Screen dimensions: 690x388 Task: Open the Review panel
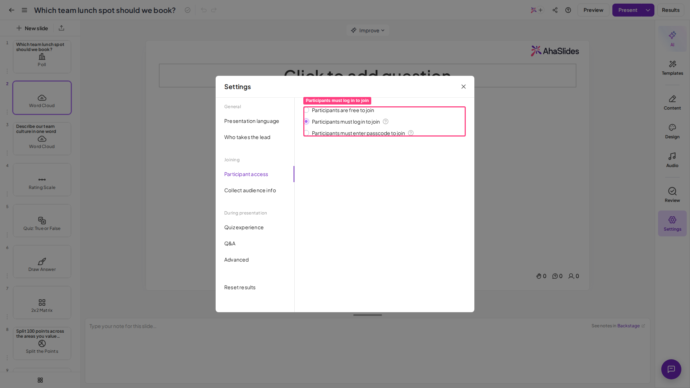672,195
